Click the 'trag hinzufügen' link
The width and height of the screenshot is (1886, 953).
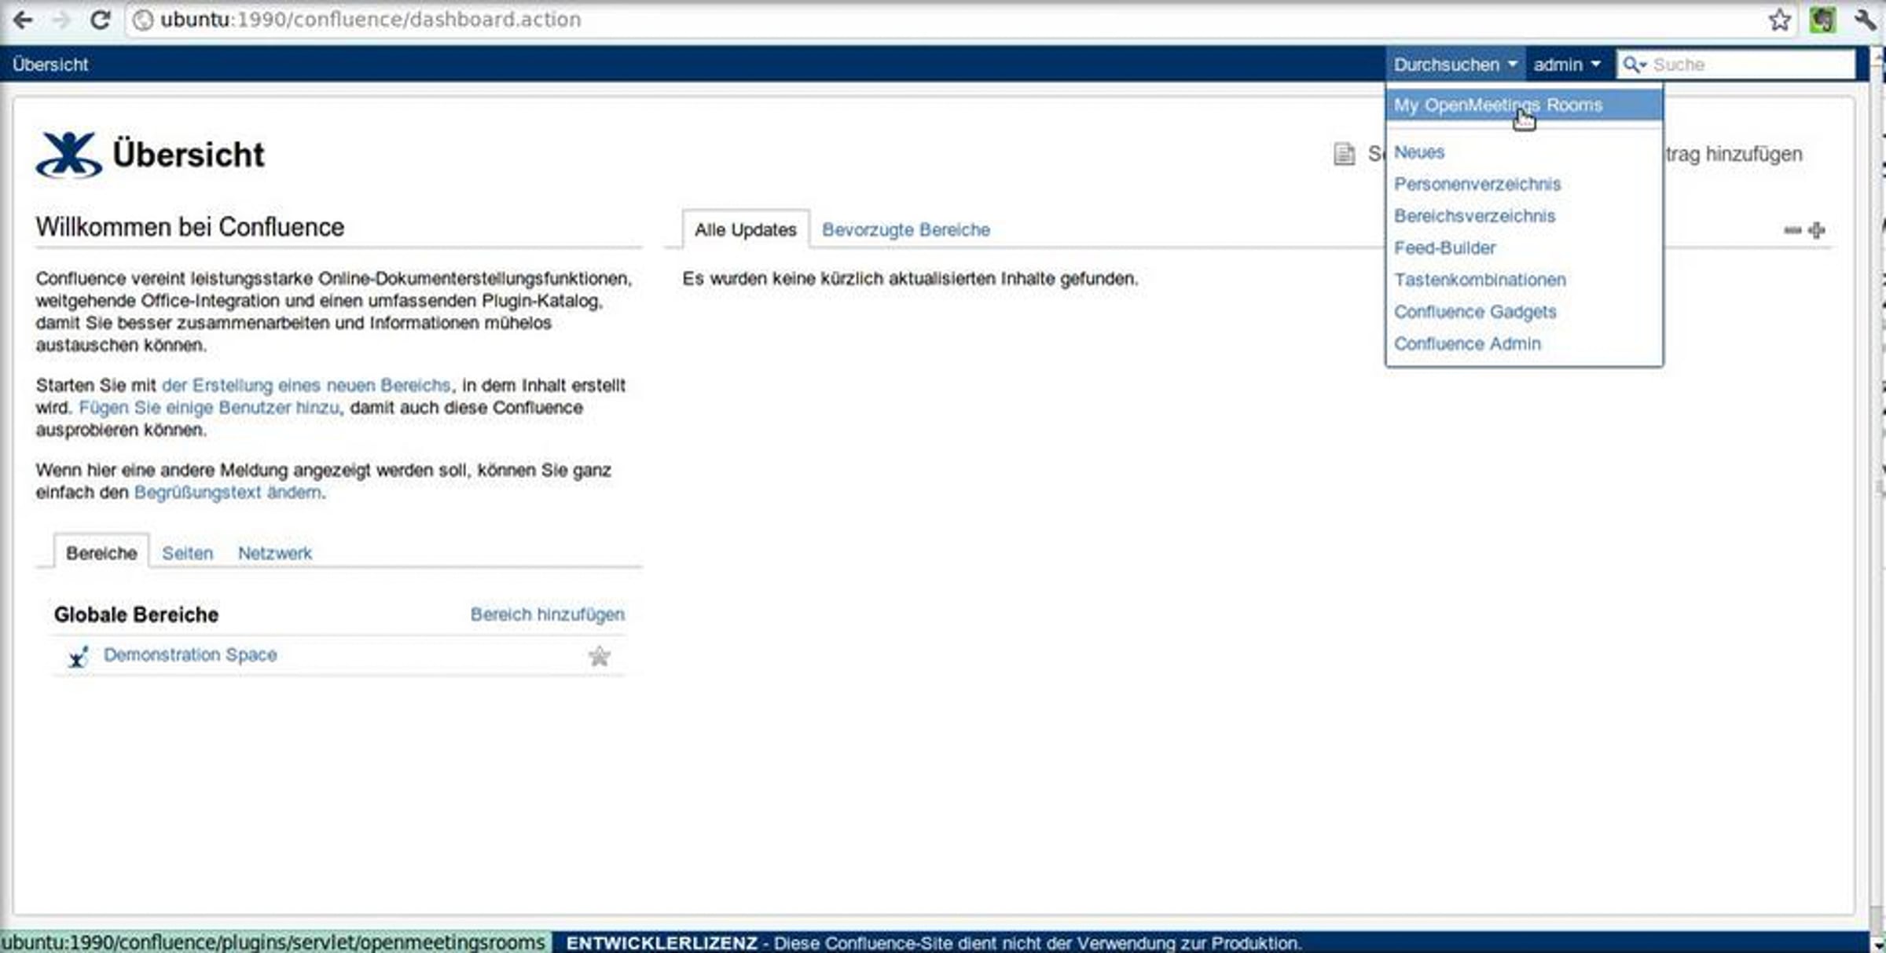click(x=1734, y=154)
